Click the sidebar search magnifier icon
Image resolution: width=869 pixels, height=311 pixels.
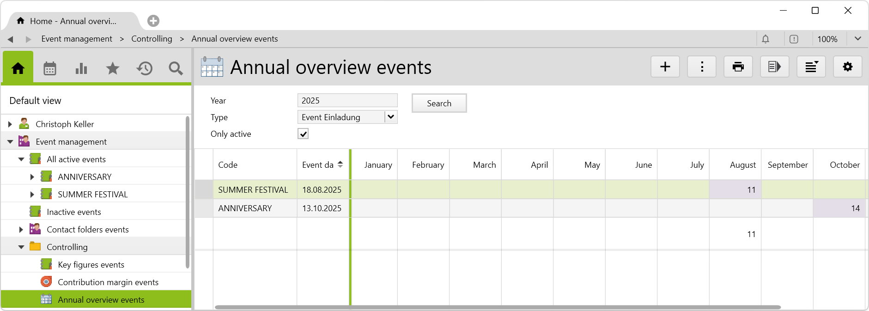(x=176, y=68)
